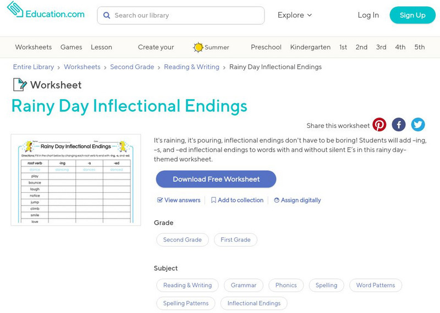Viewport: 440px width, 313px height.
Task: Go to Second Grade breadcrumb link
Action: (x=132, y=67)
